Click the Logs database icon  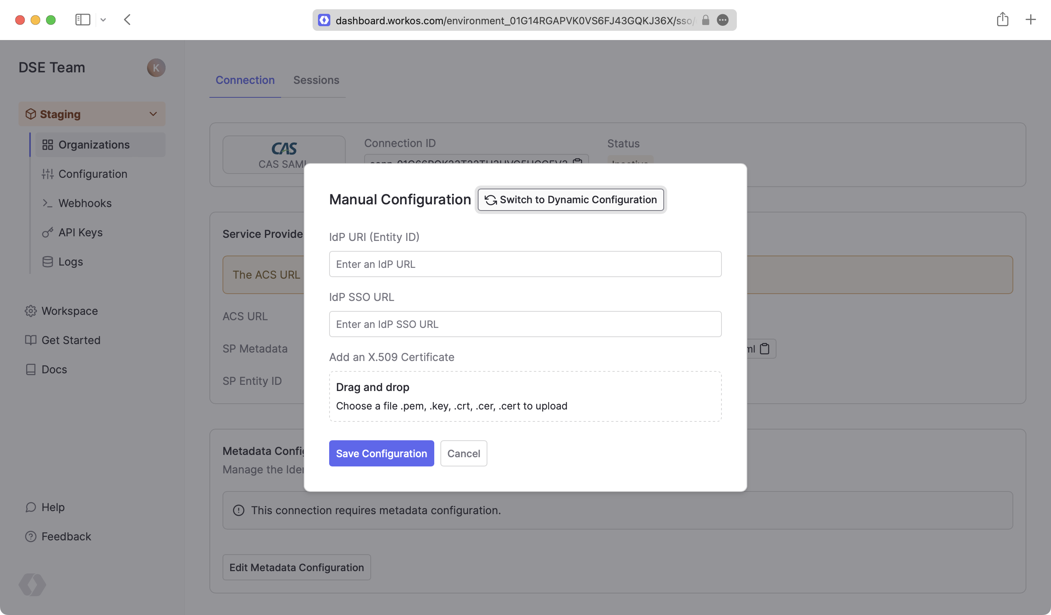coord(48,261)
